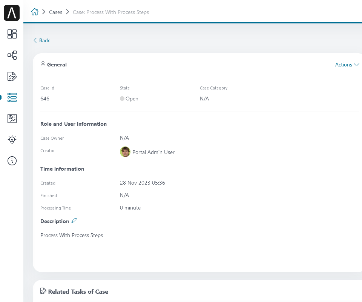
Task: Click the Process With Process Steps description
Action: click(72, 235)
